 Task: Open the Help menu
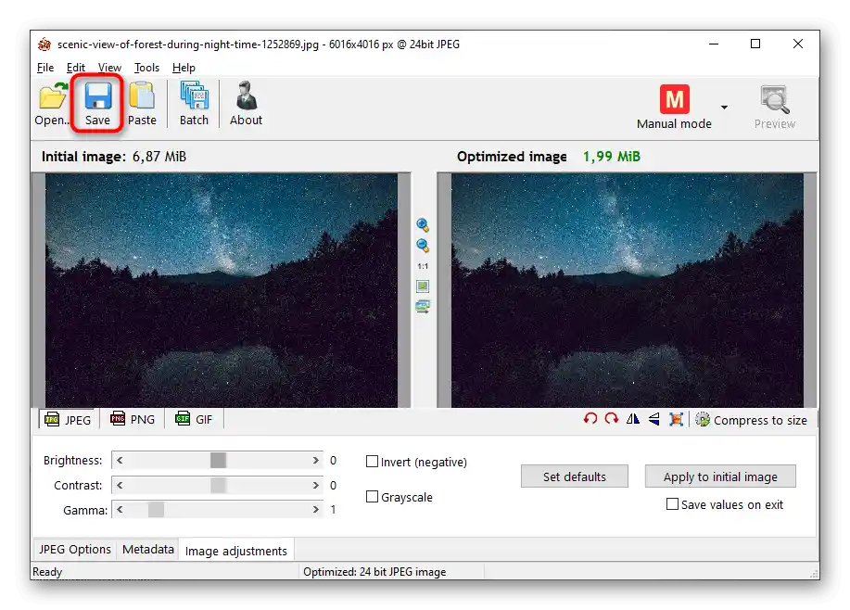[184, 68]
